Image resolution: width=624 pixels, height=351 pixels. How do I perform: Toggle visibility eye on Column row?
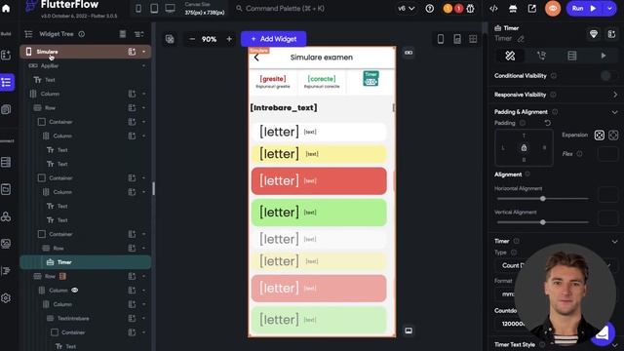pyautogui.click(x=74, y=291)
